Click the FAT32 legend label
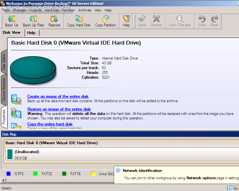This screenshot has height=191, width=239. pos(47,173)
